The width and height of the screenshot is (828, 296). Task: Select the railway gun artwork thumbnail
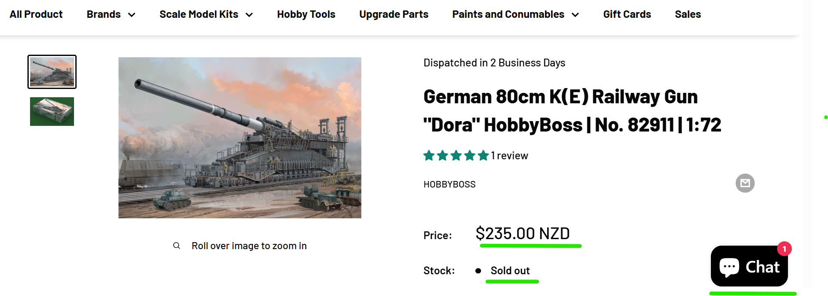[52, 72]
